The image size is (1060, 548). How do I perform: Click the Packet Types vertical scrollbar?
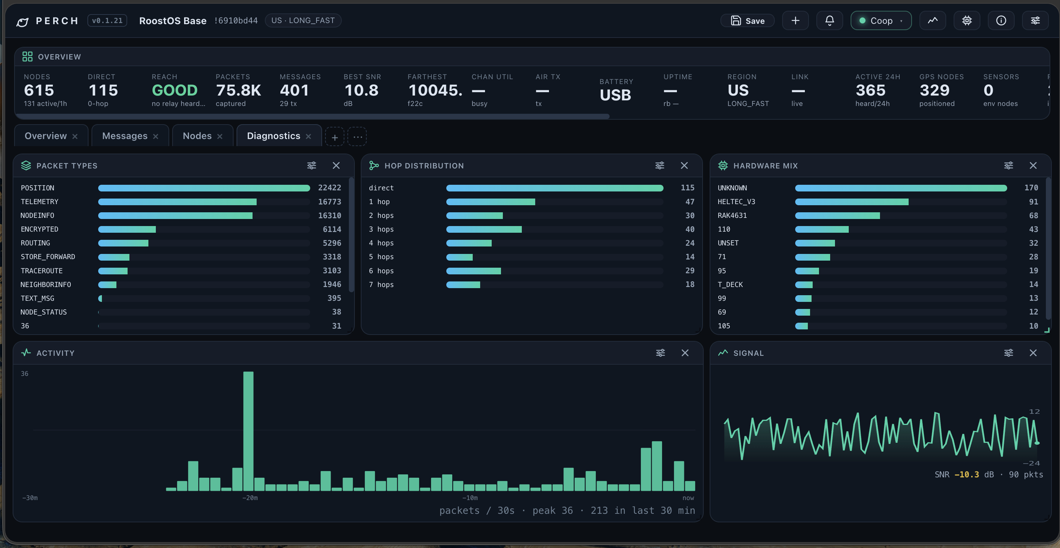coord(351,235)
